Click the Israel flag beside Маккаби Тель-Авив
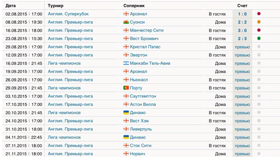This screenshot has height=157, width=280. click(126, 63)
